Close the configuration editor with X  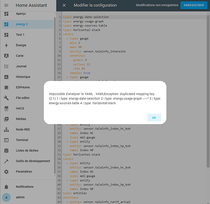64,5
